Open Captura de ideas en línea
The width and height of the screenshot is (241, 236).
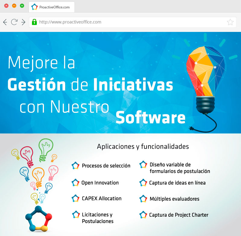[177, 183]
